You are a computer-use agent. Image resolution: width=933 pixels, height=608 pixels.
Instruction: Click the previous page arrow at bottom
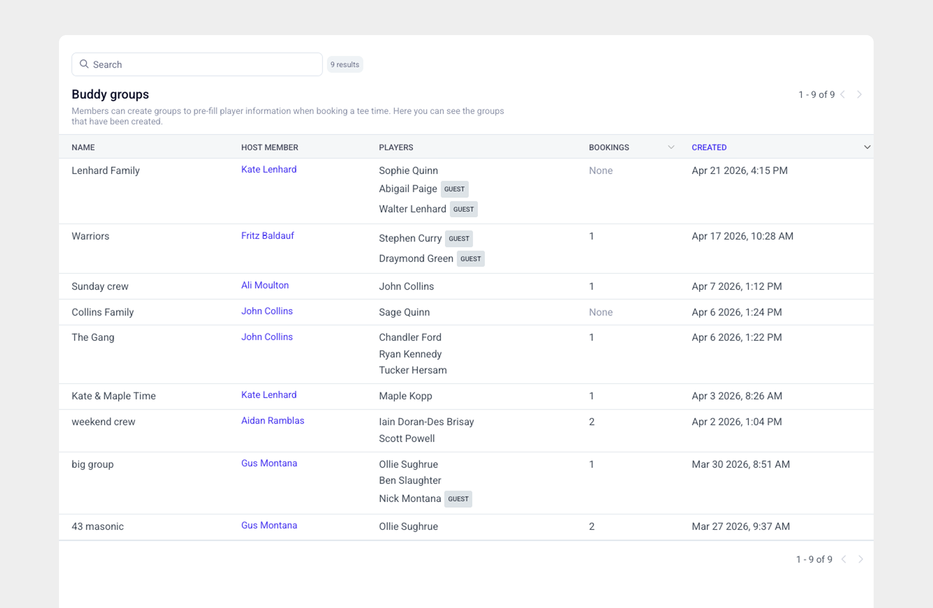tap(844, 559)
